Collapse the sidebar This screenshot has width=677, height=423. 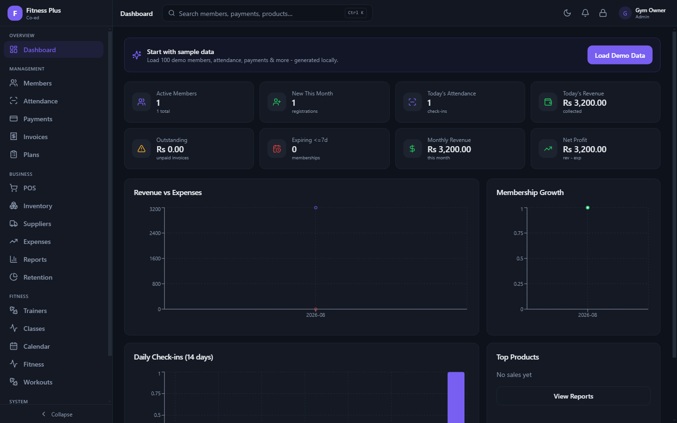click(x=56, y=414)
